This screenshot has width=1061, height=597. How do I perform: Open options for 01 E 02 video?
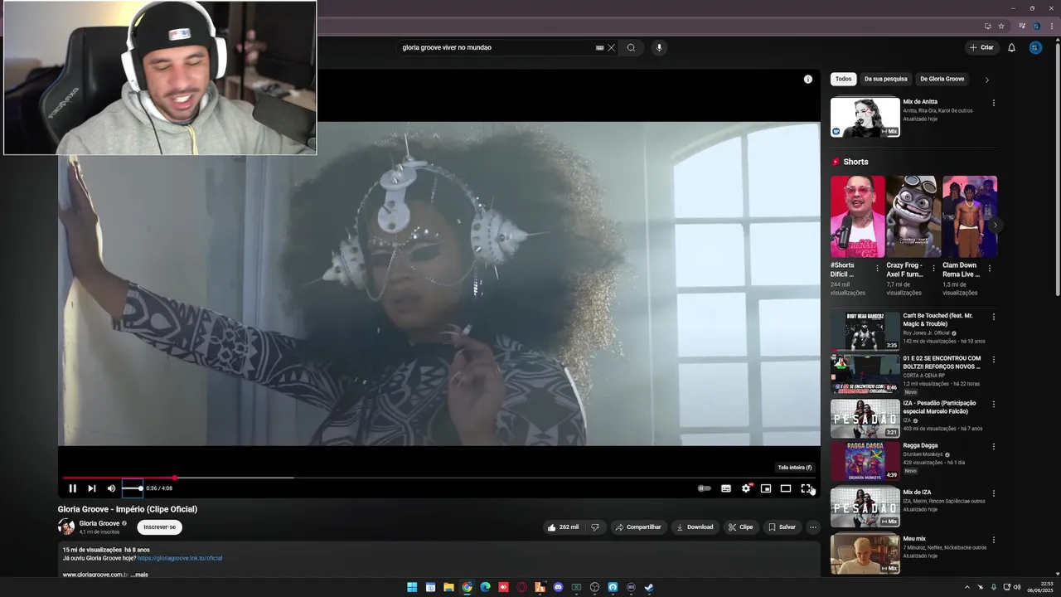(994, 360)
